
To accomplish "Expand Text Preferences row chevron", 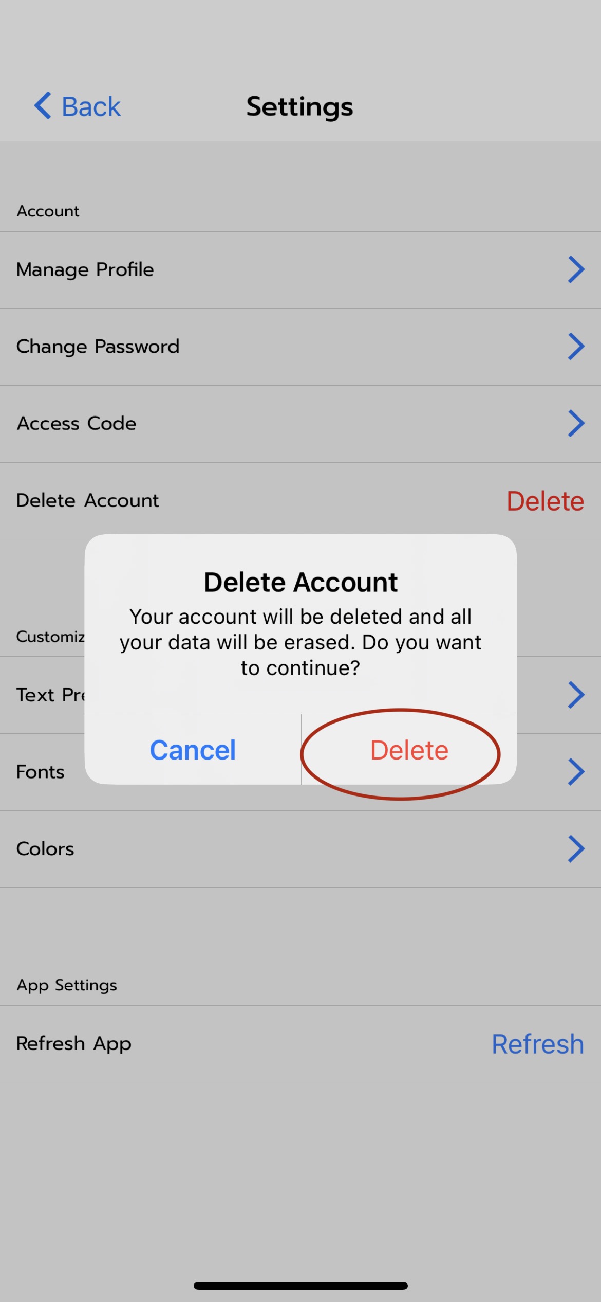I will pyautogui.click(x=576, y=695).
